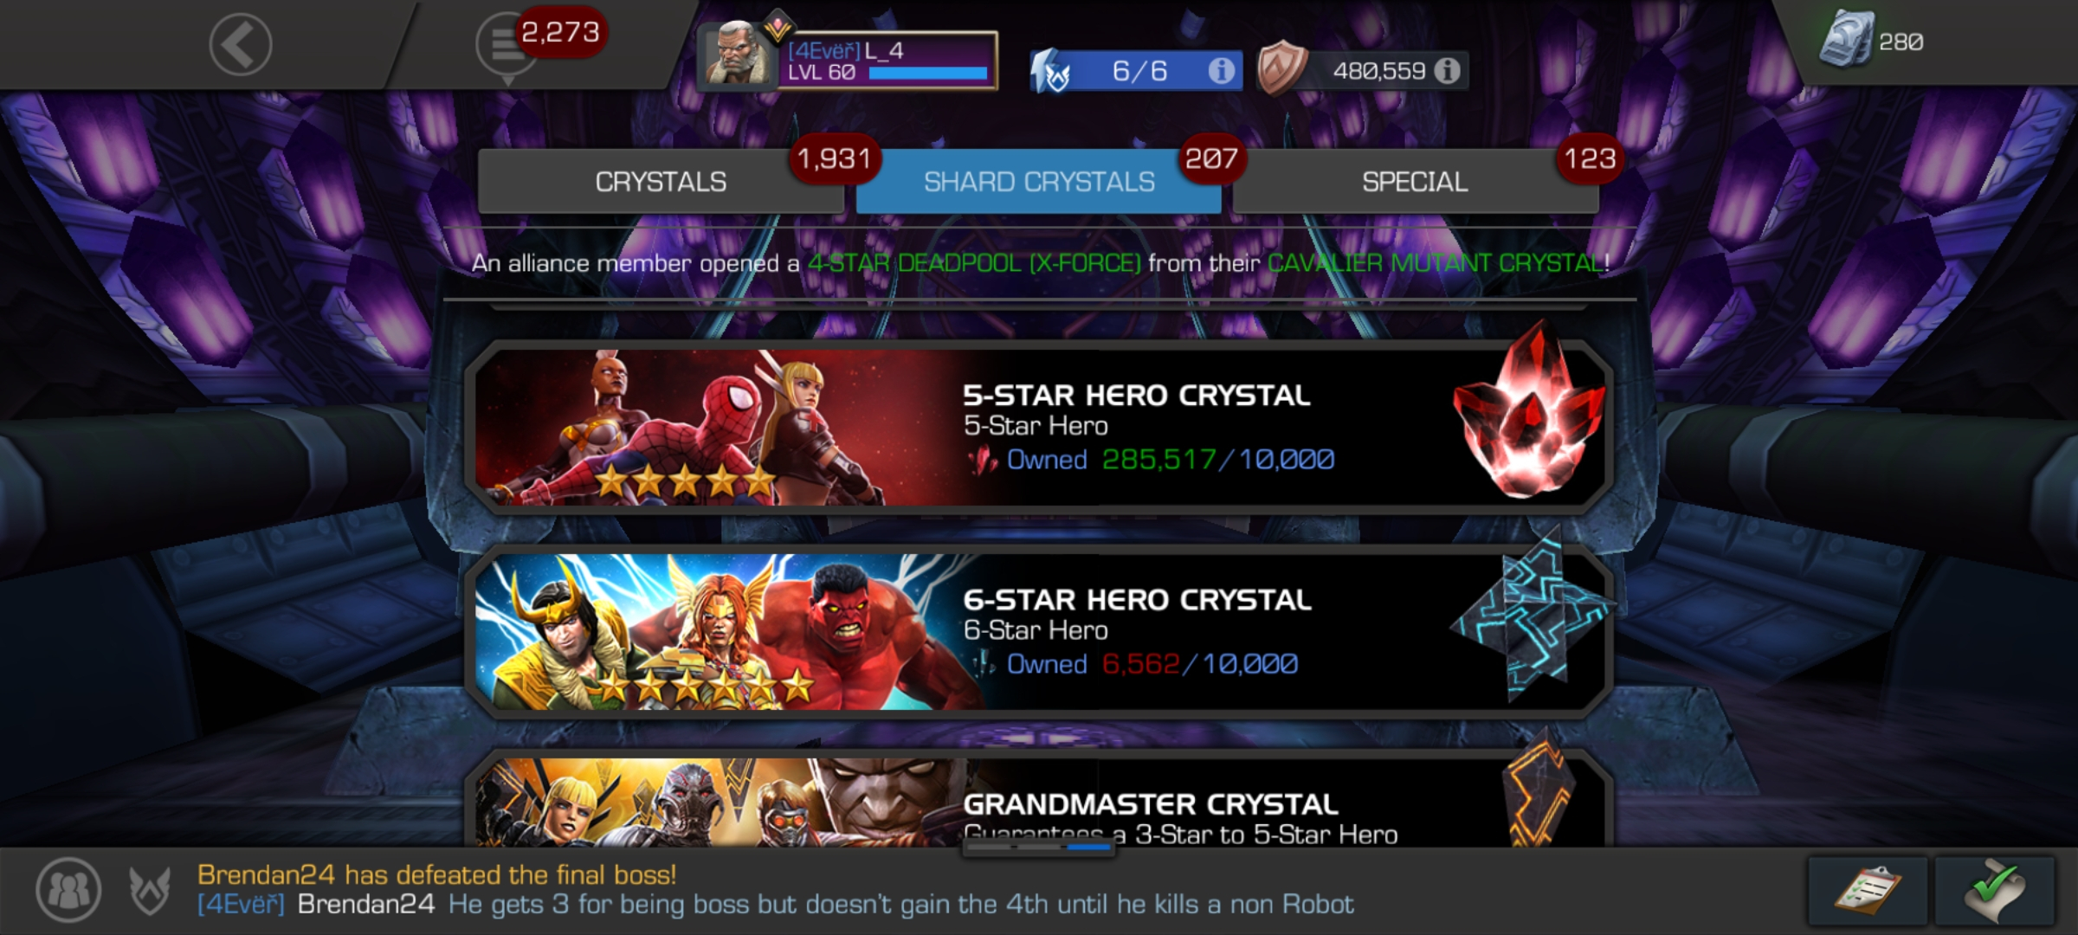Open the green checkmark scroll icon
The image size is (2078, 935).
[x=1995, y=891]
